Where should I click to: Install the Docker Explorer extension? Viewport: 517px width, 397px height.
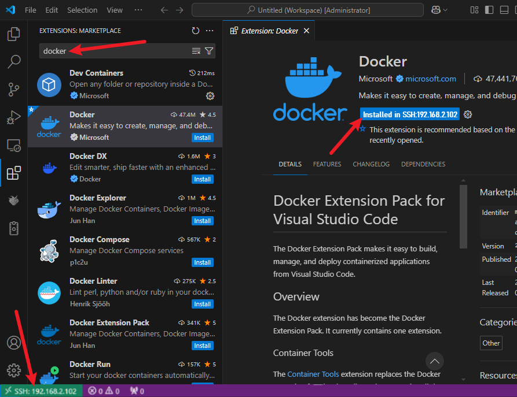[203, 221]
